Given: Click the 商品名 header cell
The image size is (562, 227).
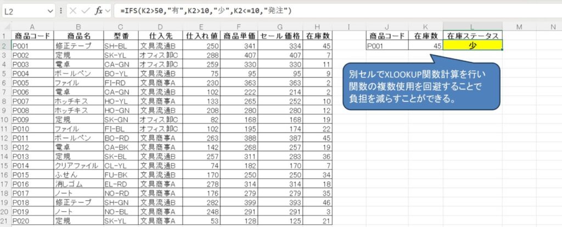Looking at the screenshot, I should pos(78,36).
